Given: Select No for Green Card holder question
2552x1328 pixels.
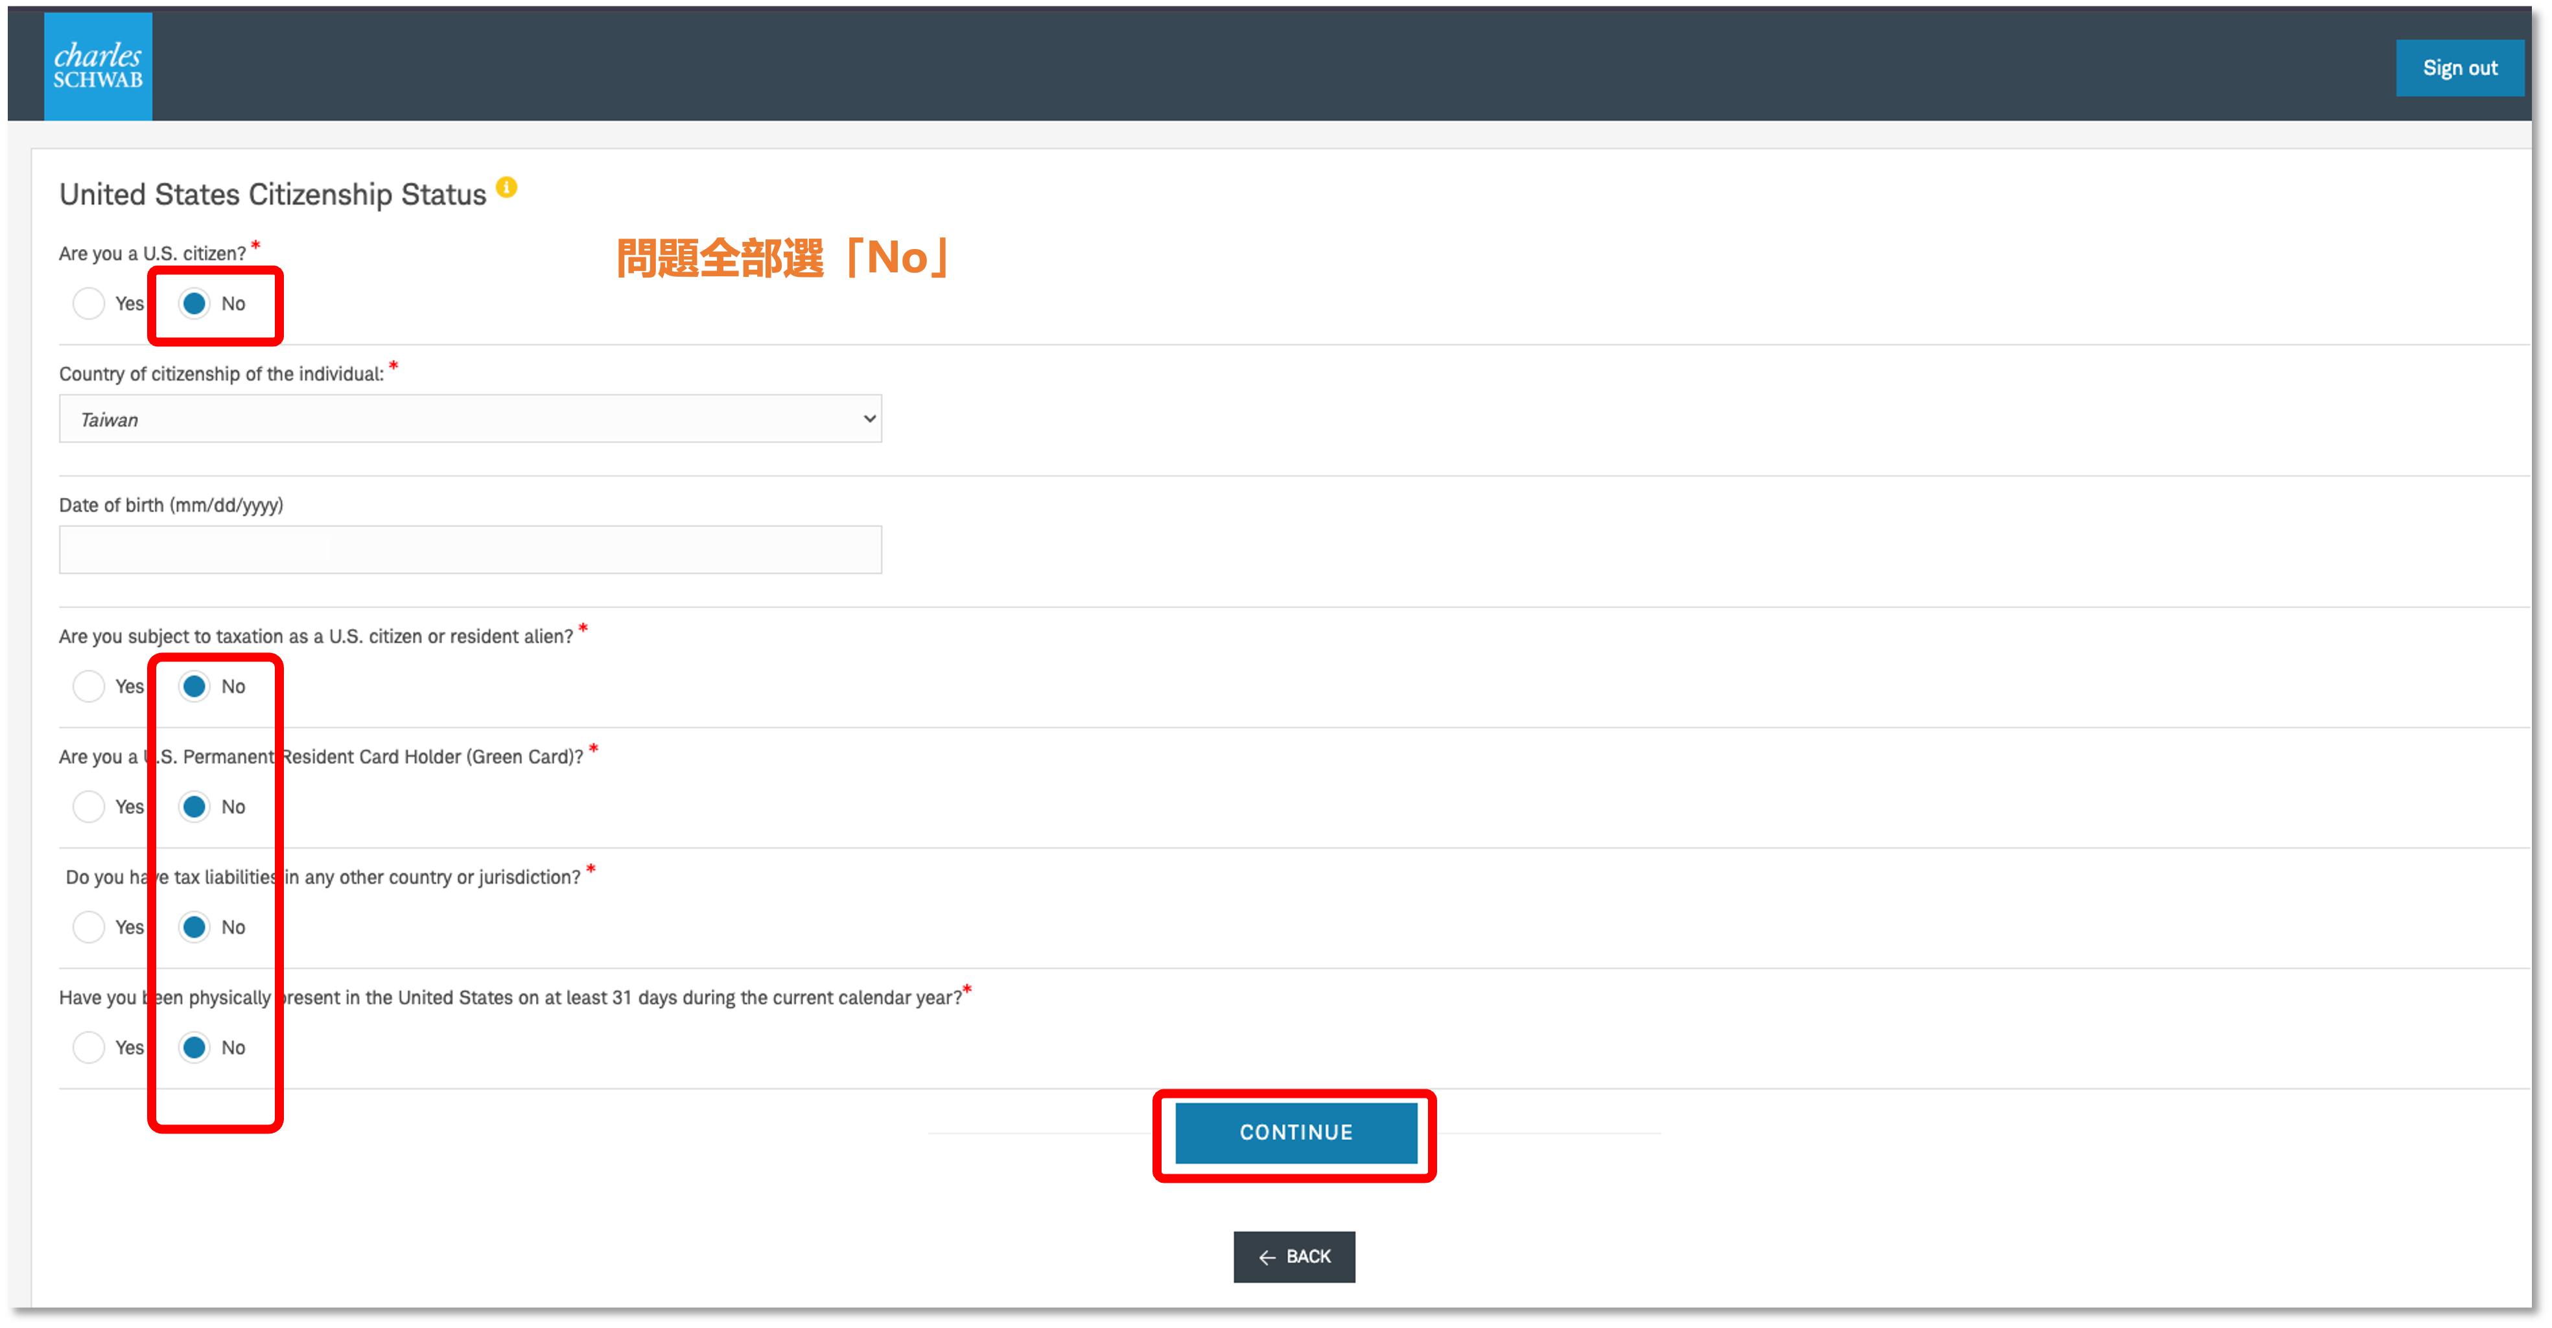Looking at the screenshot, I should [194, 807].
